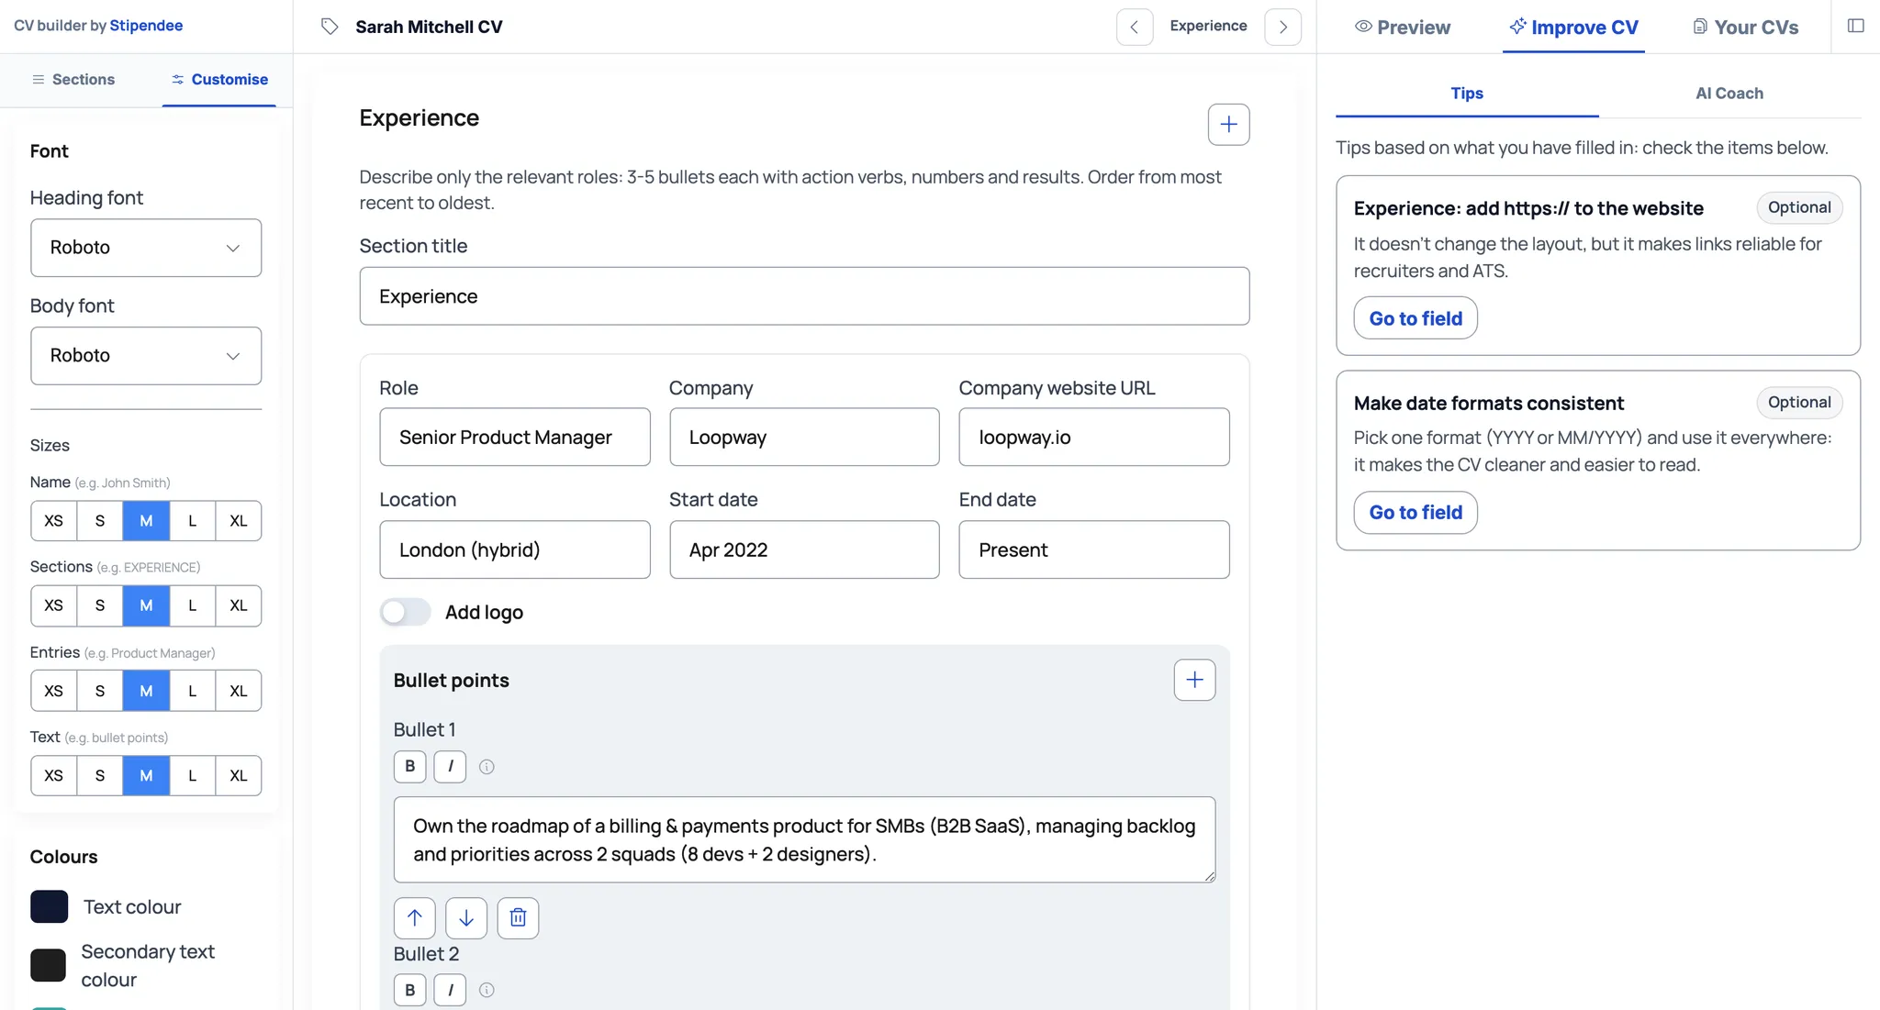Switch to the Sections tab
The height and width of the screenshot is (1010, 1880).
(73, 80)
